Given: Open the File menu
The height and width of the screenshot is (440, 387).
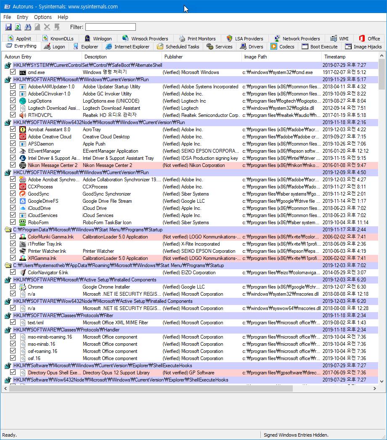Looking at the screenshot, I should (7, 17).
